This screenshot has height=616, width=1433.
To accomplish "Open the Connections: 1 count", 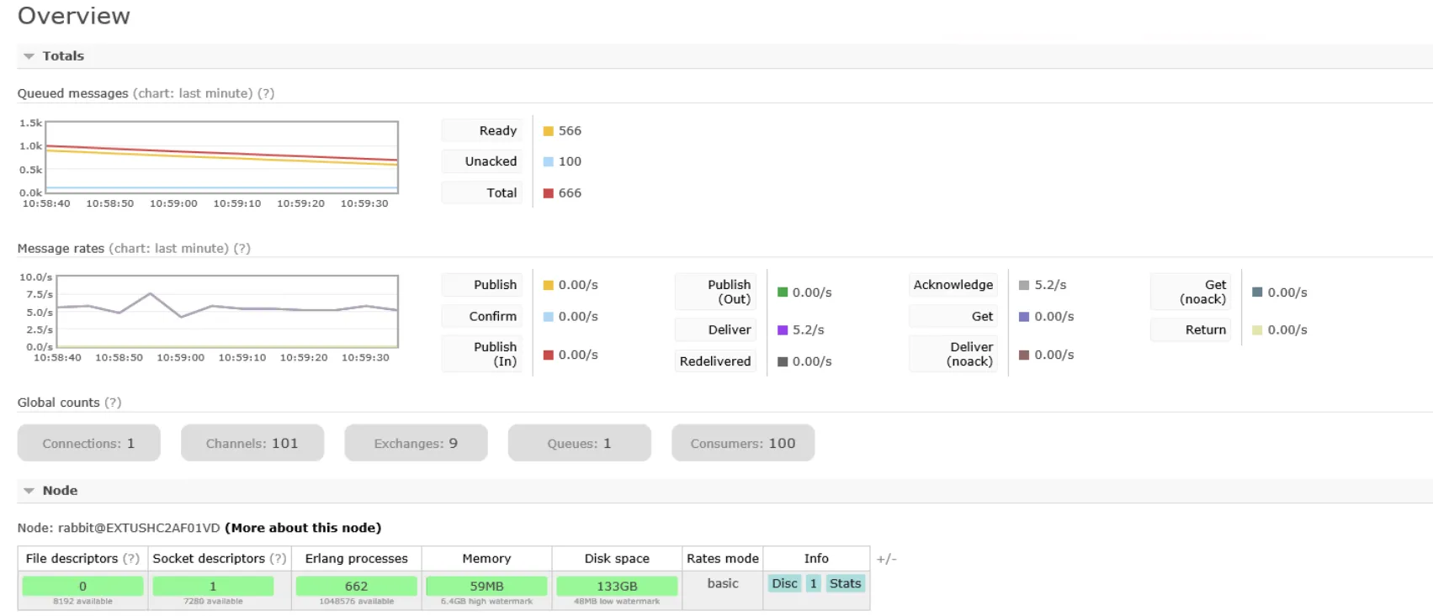I will click(88, 443).
